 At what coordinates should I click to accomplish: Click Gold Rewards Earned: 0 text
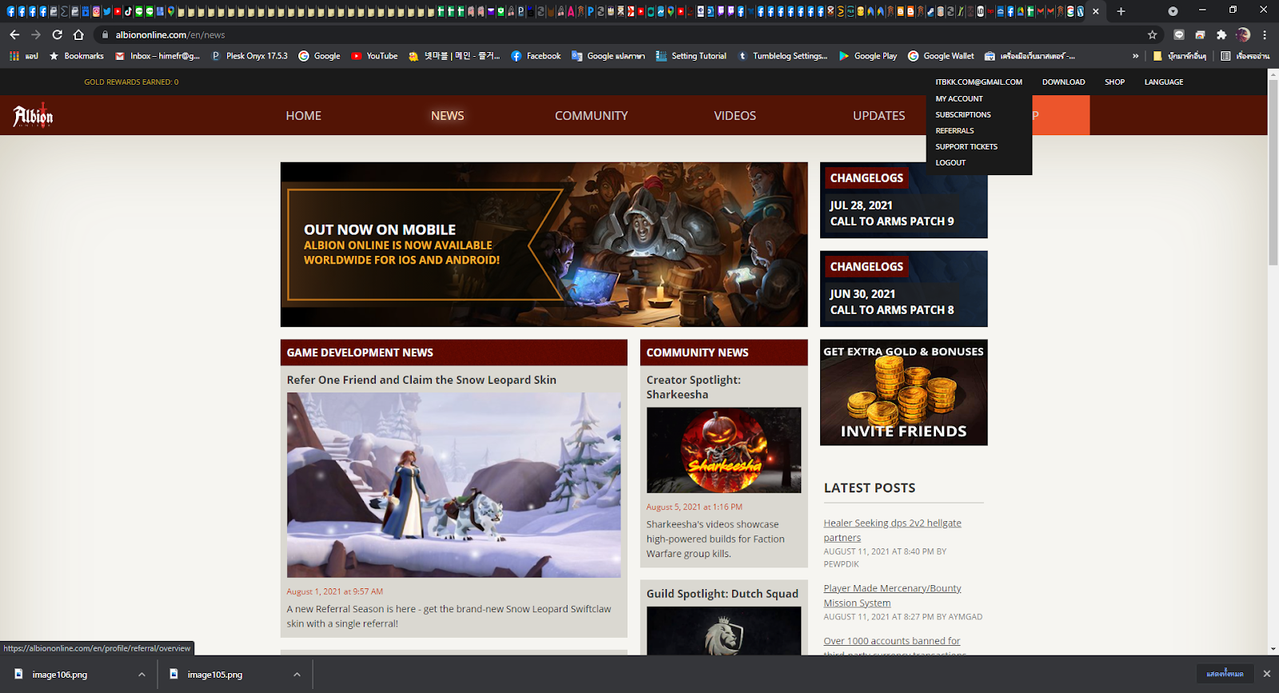pyautogui.click(x=131, y=82)
